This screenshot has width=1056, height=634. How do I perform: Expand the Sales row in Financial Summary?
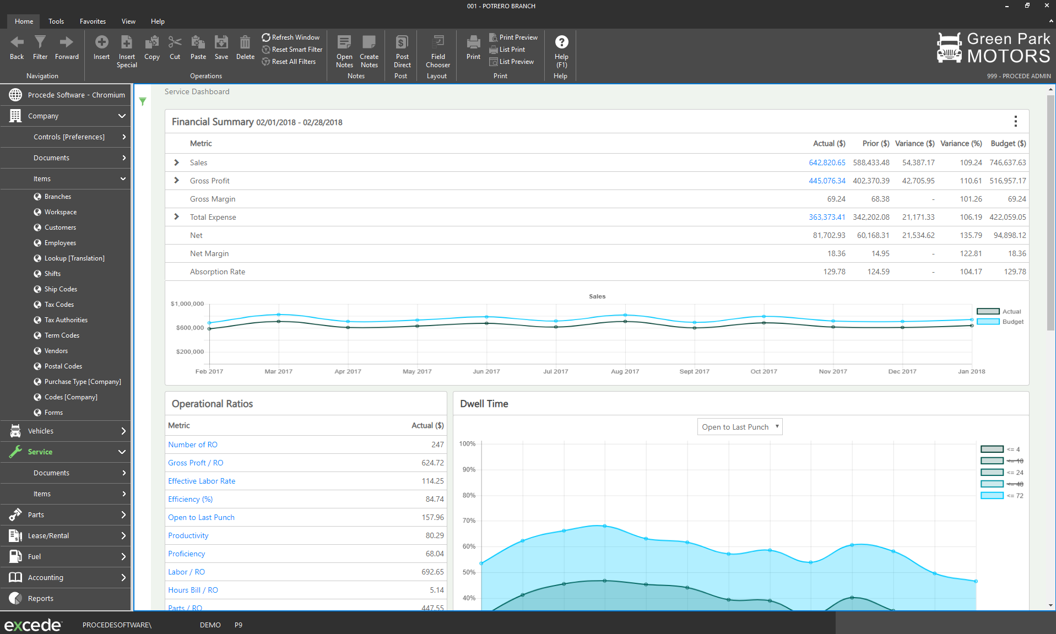tap(176, 162)
